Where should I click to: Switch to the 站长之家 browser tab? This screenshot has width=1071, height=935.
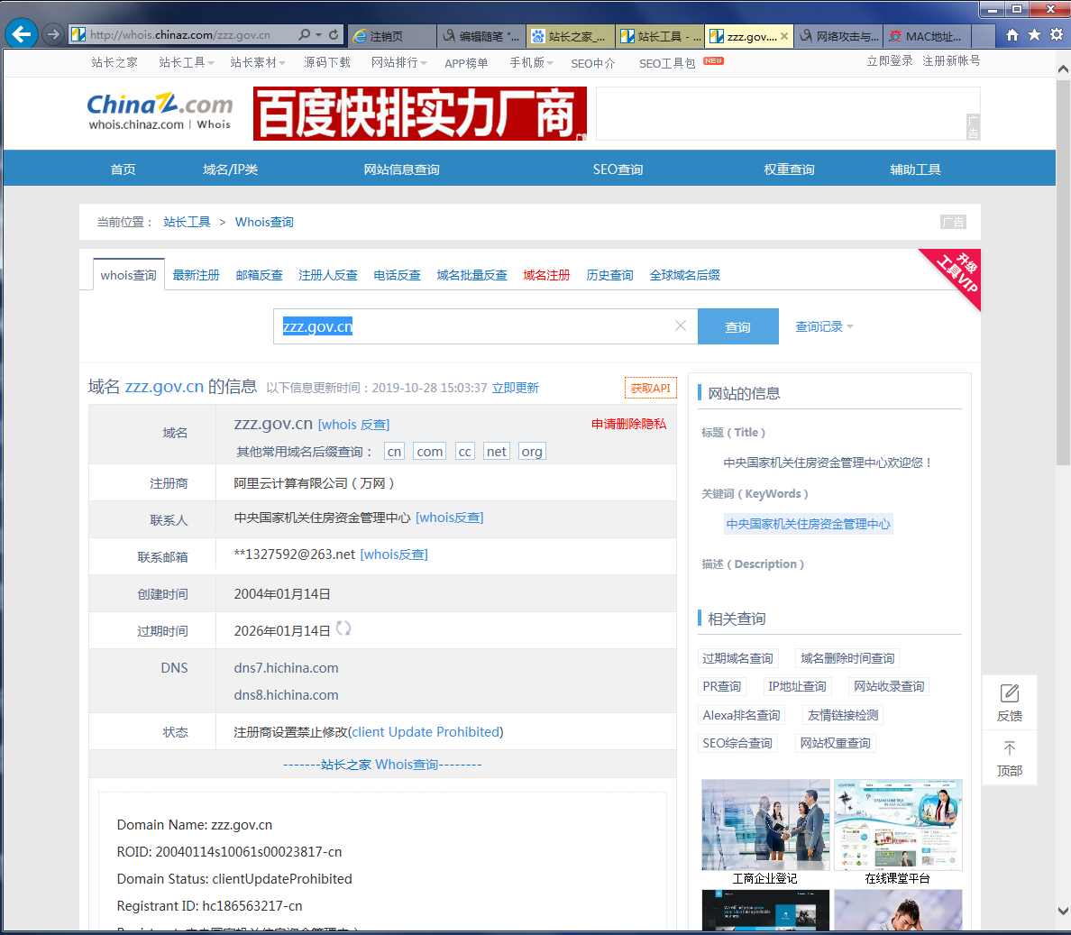[x=571, y=36]
